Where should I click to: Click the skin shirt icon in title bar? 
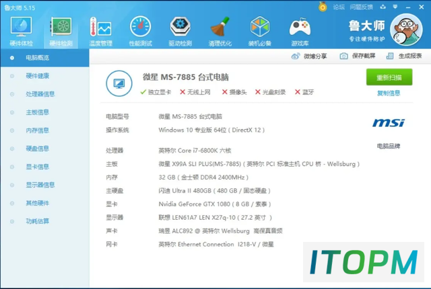[x=383, y=7]
